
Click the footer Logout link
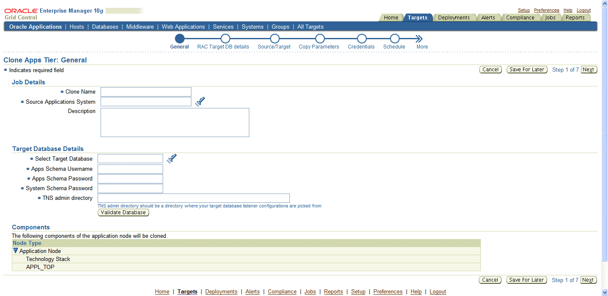[x=438, y=291]
